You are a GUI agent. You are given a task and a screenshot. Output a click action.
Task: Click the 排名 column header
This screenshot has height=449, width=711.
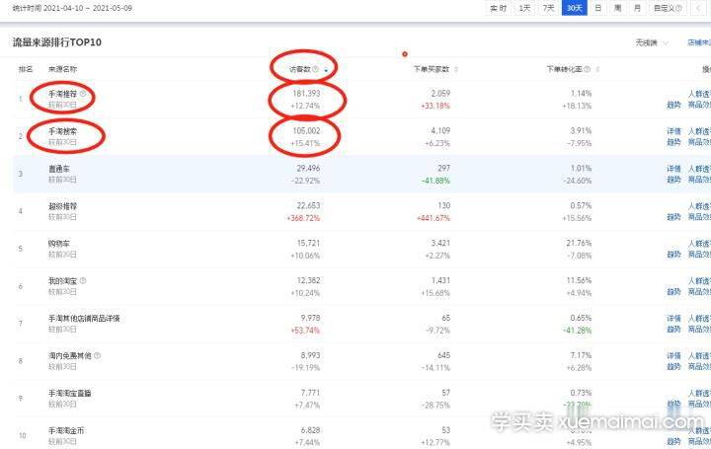point(26,69)
